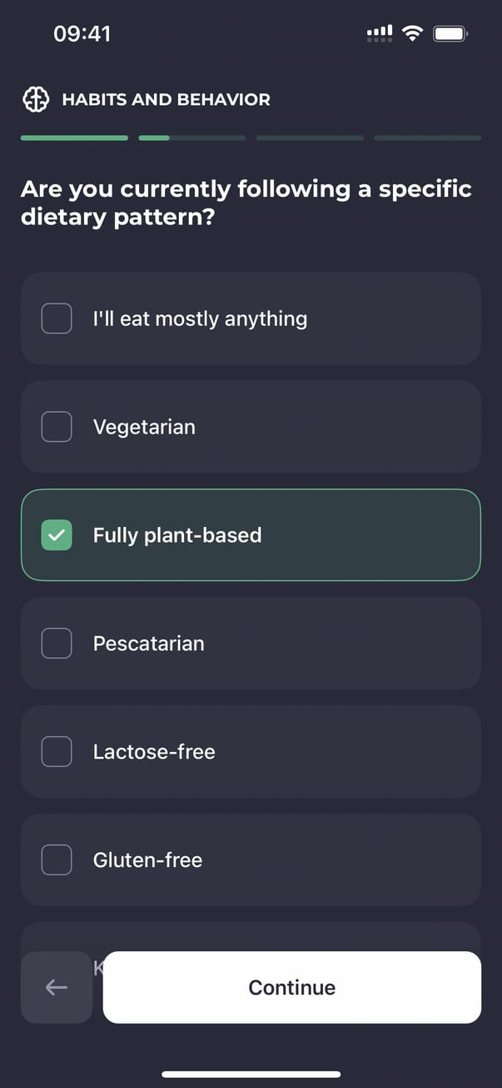Select the Lactose-free checkbox
This screenshot has width=502, height=1088.
(x=57, y=752)
